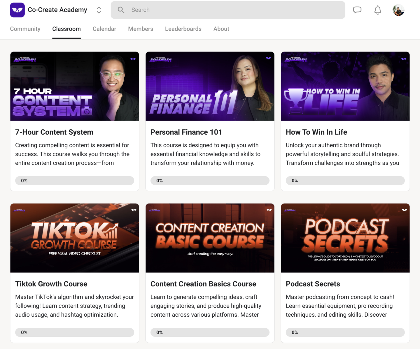Viewport: 420px width, 349px height.
Task: Go to the Members tab
Action: tap(141, 29)
